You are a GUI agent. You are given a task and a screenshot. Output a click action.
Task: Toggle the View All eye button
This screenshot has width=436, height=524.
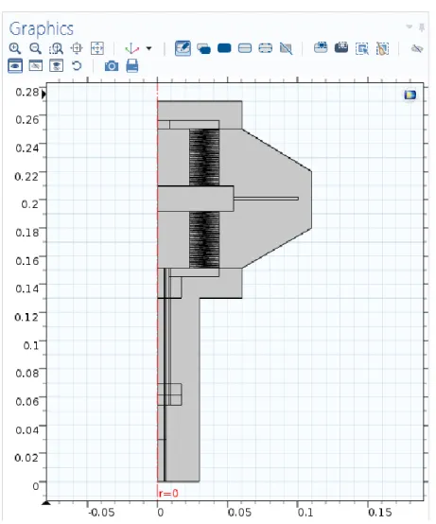click(56, 66)
